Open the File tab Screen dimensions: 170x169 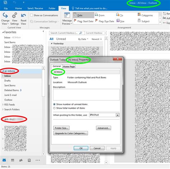[6, 8]
